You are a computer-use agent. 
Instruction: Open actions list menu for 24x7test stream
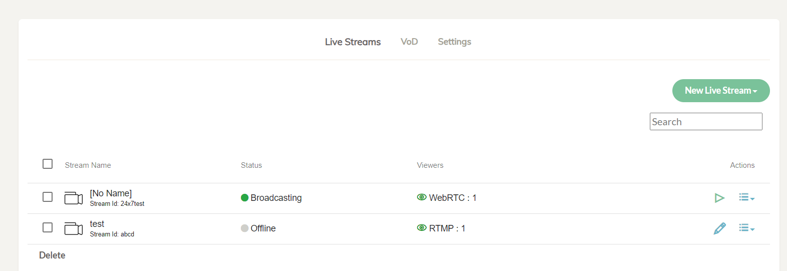coord(746,198)
